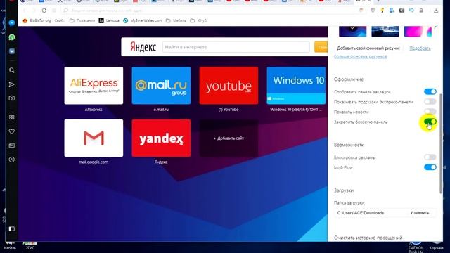Click the 'C:\Users\ACE\Downloads' path text
The image size is (450, 253).
pos(361,213)
